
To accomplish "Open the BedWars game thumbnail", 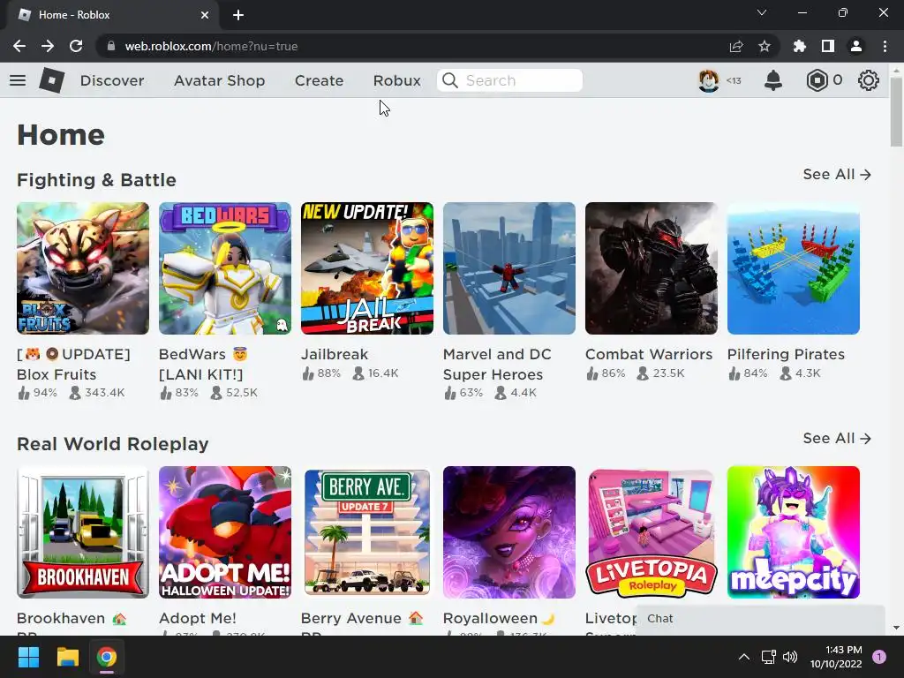I will pos(225,268).
